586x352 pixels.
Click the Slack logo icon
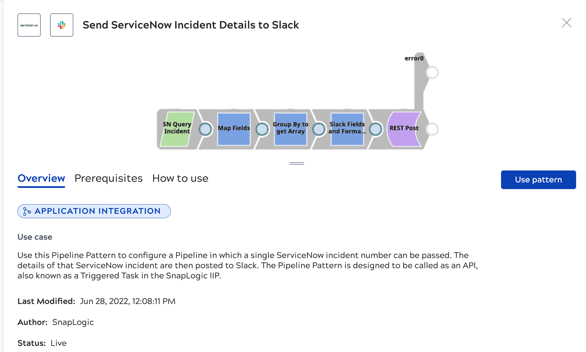[x=62, y=25]
